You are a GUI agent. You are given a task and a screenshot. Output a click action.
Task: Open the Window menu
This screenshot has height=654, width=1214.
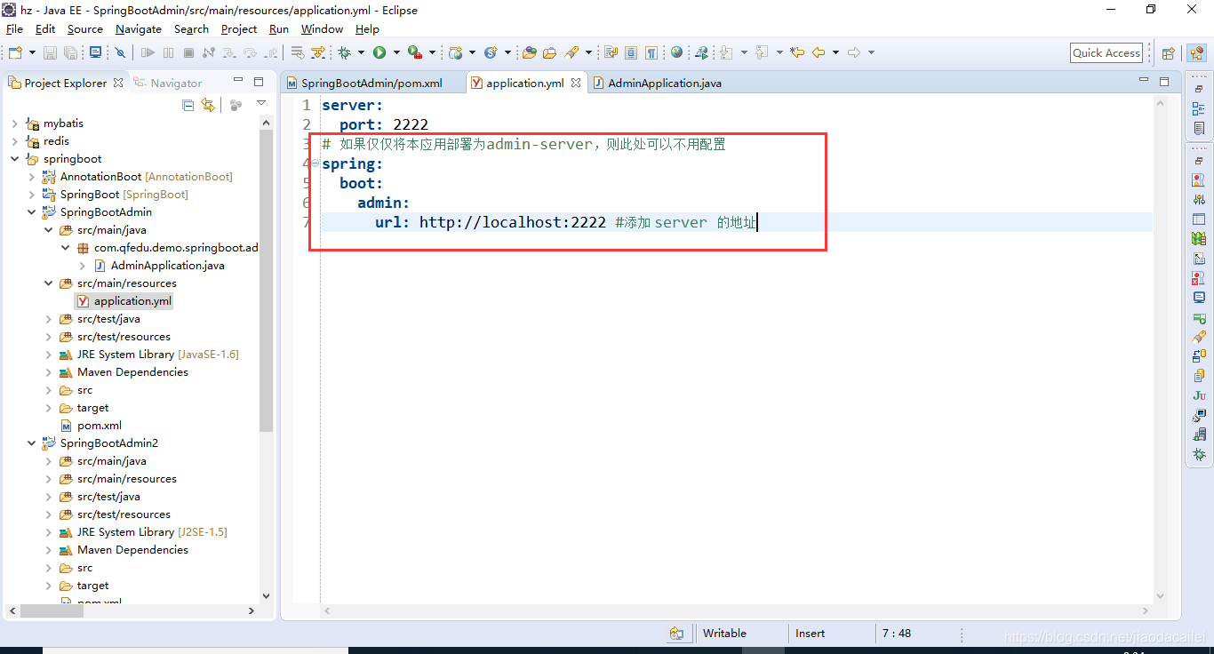tap(323, 28)
